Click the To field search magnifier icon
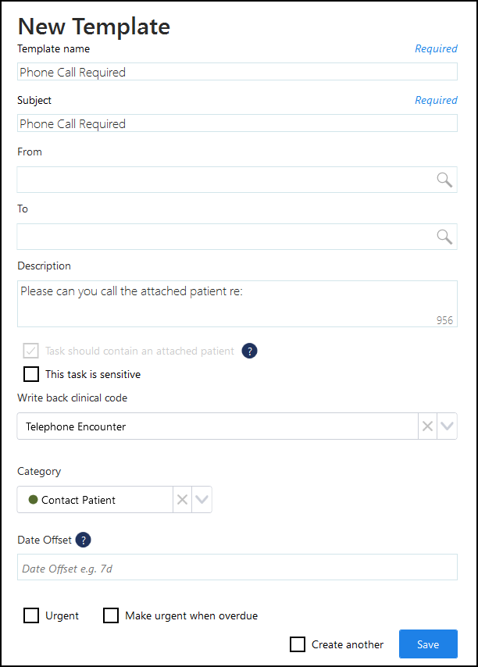Screen dimensions: 478x667 click(x=444, y=237)
